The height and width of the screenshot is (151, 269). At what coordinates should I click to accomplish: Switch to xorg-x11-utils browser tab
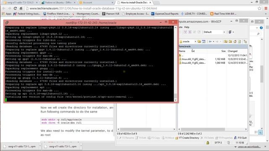[x=20, y=3]
